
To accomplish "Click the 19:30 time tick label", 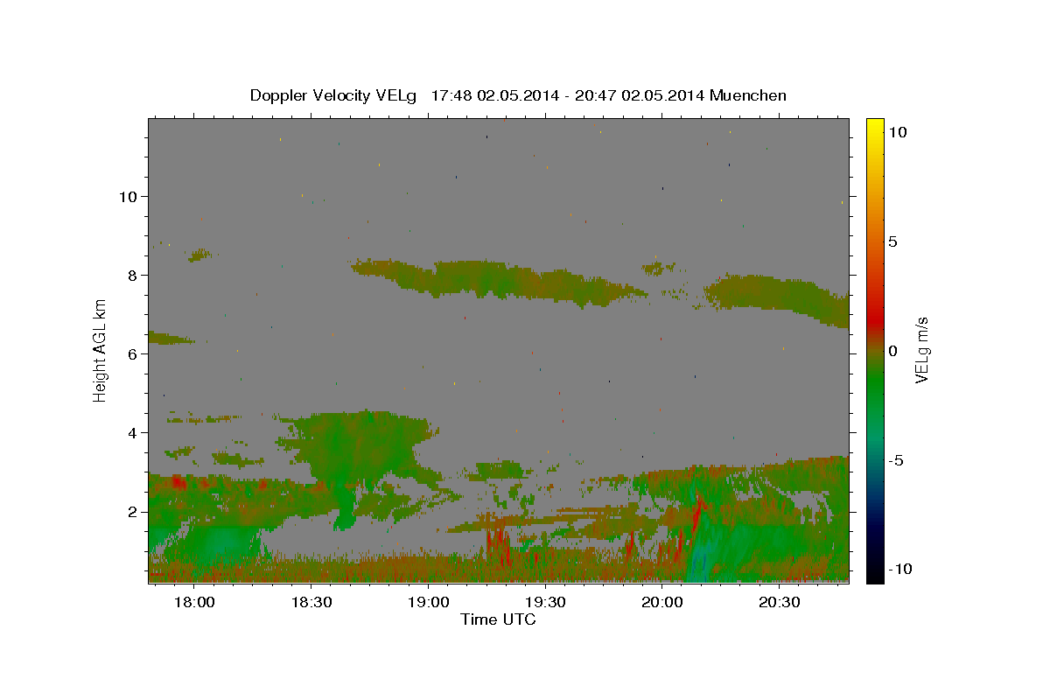I will tap(545, 602).
